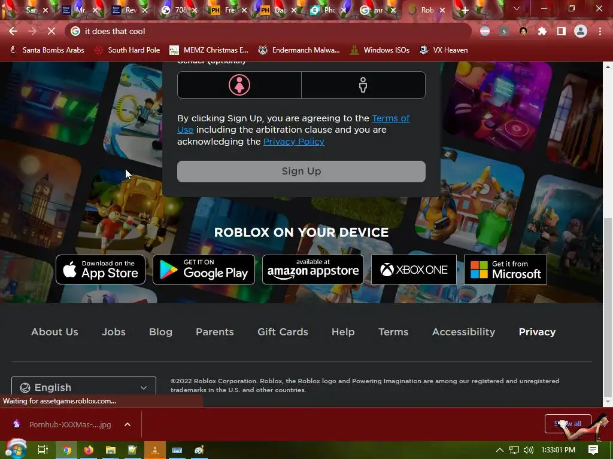Image resolution: width=613 pixels, height=459 pixels.
Task: Open the Gift Cards footer link
Action: 283,332
